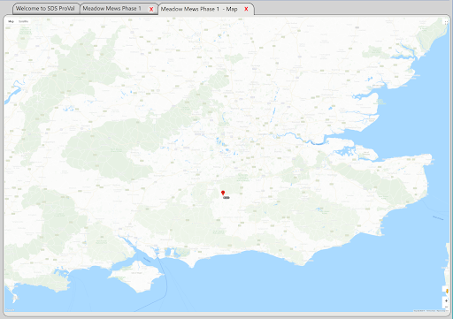
Task: Select the Map view type button
Action: point(11,21)
